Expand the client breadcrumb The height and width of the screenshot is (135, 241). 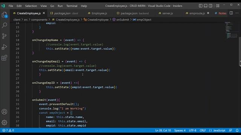pyautogui.click(x=17, y=19)
